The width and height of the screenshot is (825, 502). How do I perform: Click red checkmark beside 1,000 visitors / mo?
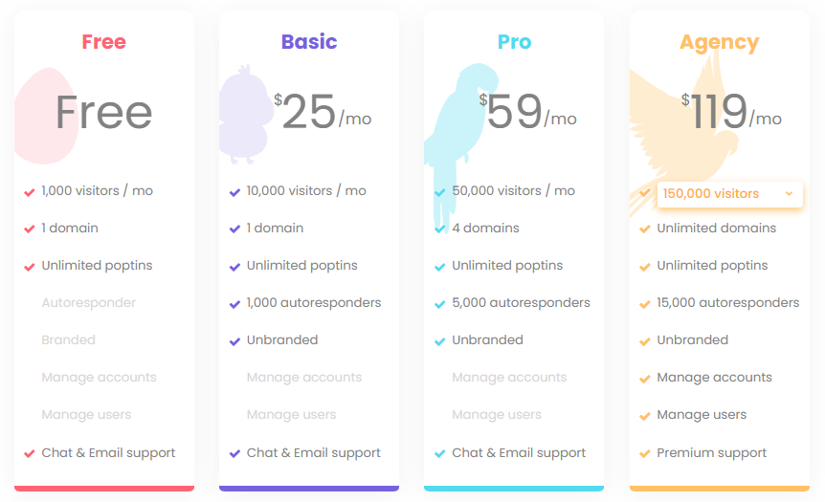30,192
